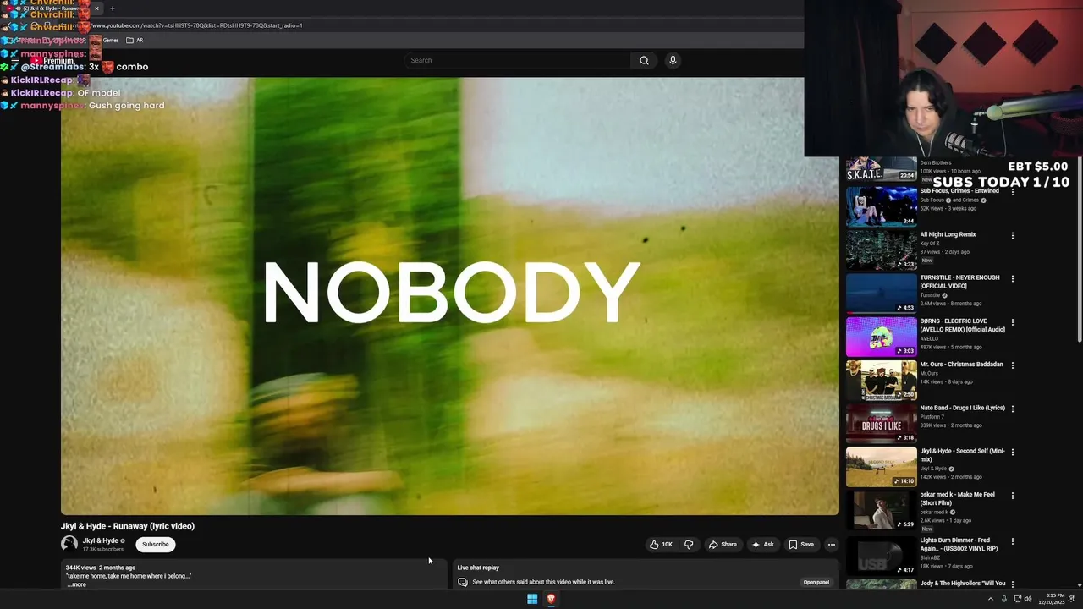Open the Platform 7 channel name

pyautogui.click(x=932, y=417)
